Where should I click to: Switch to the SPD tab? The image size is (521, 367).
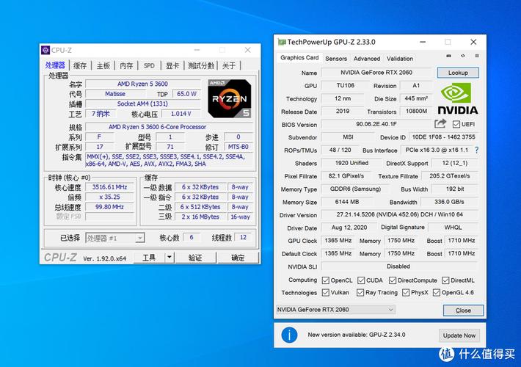click(149, 66)
